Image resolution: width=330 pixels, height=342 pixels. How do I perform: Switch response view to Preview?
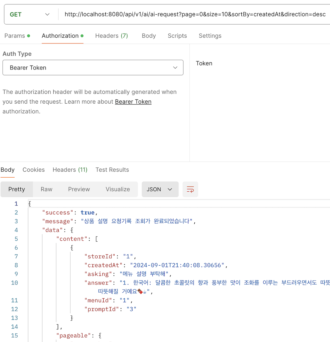coord(79,189)
